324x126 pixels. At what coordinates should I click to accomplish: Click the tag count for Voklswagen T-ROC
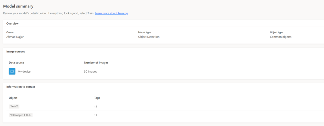click(x=96, y=115)
